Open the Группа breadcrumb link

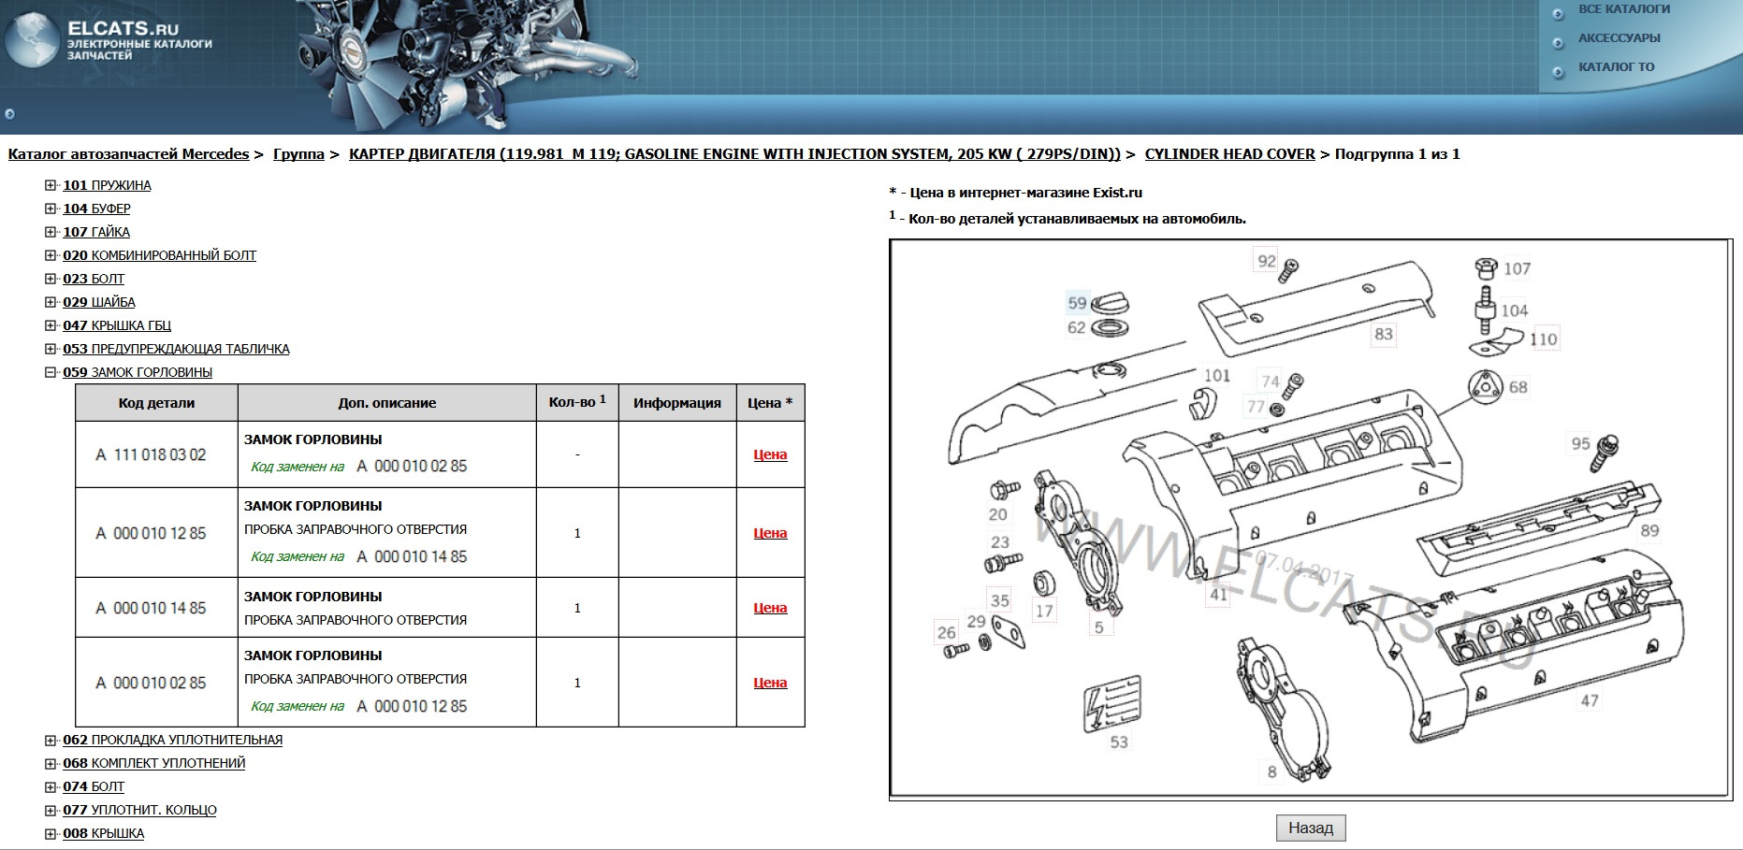coord(298,153)
